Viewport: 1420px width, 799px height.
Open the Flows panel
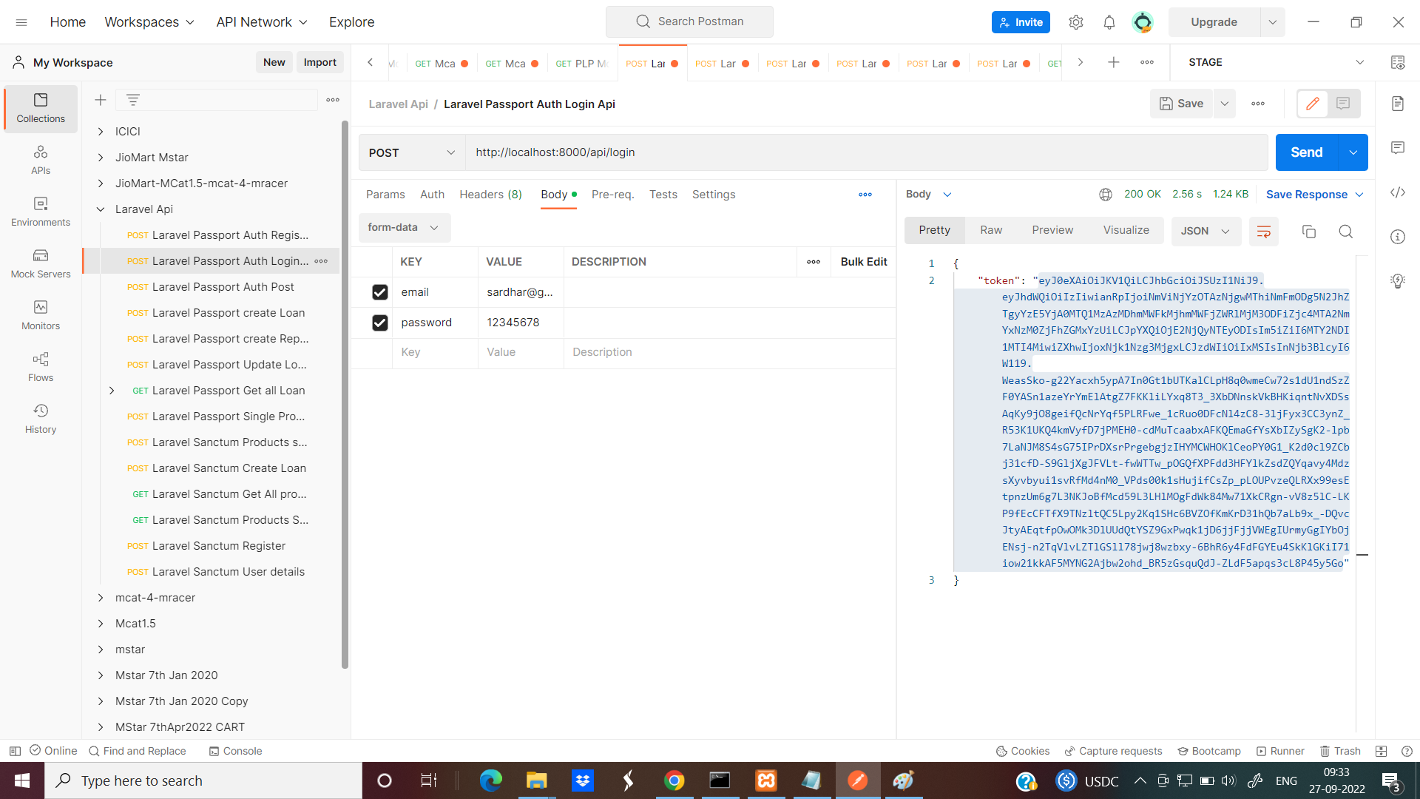41,368
